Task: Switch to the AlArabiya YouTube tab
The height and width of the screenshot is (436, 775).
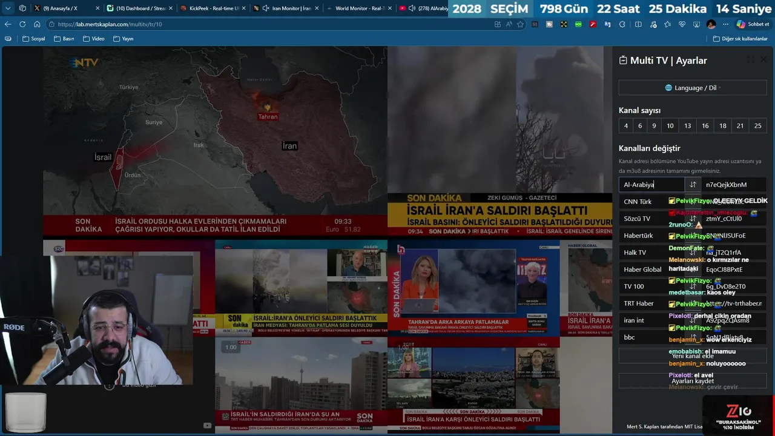Action: (423, 8)
